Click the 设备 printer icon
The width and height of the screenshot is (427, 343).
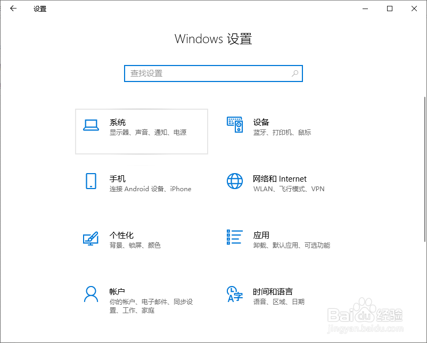234,125
